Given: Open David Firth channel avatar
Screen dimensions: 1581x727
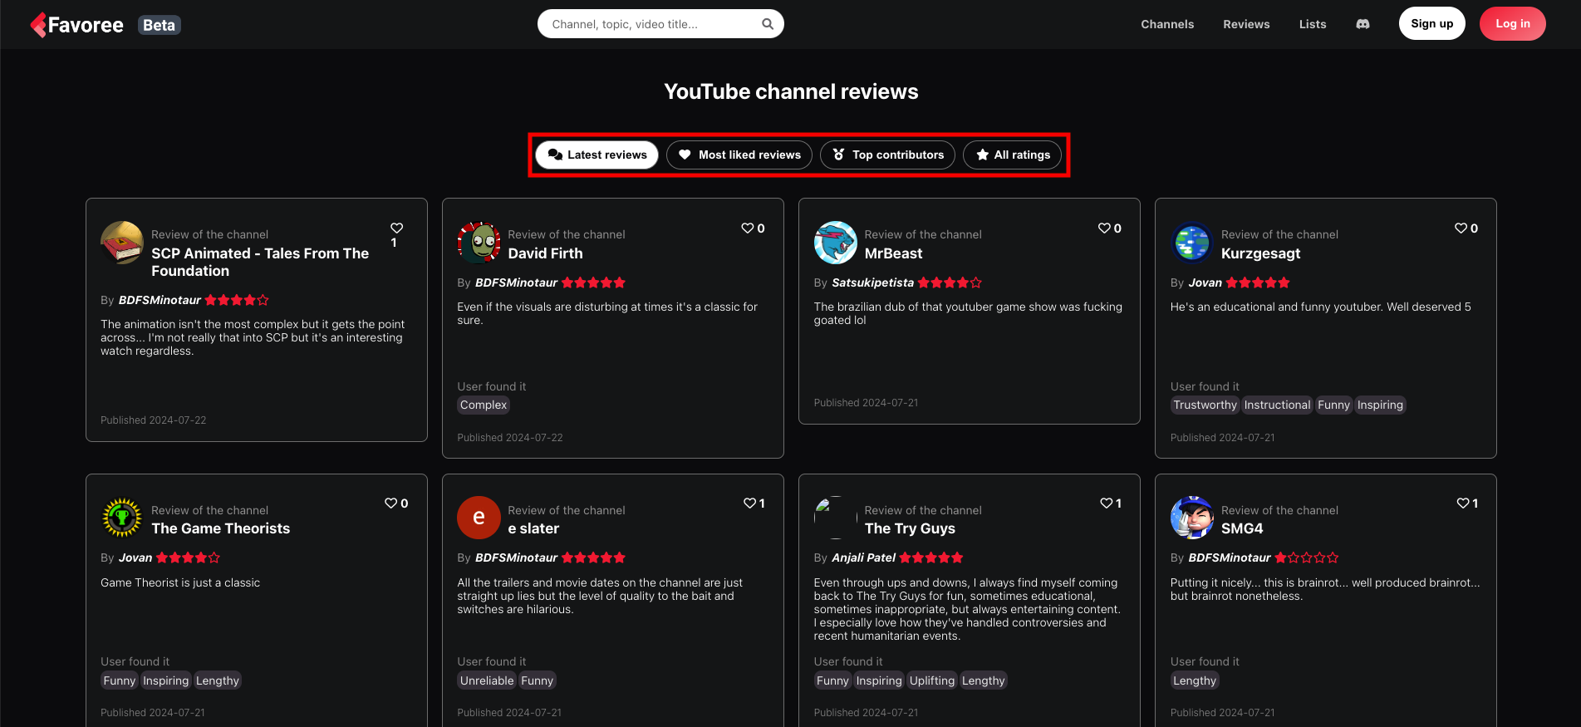Looking at the screenshot, I should pos(479,243).
